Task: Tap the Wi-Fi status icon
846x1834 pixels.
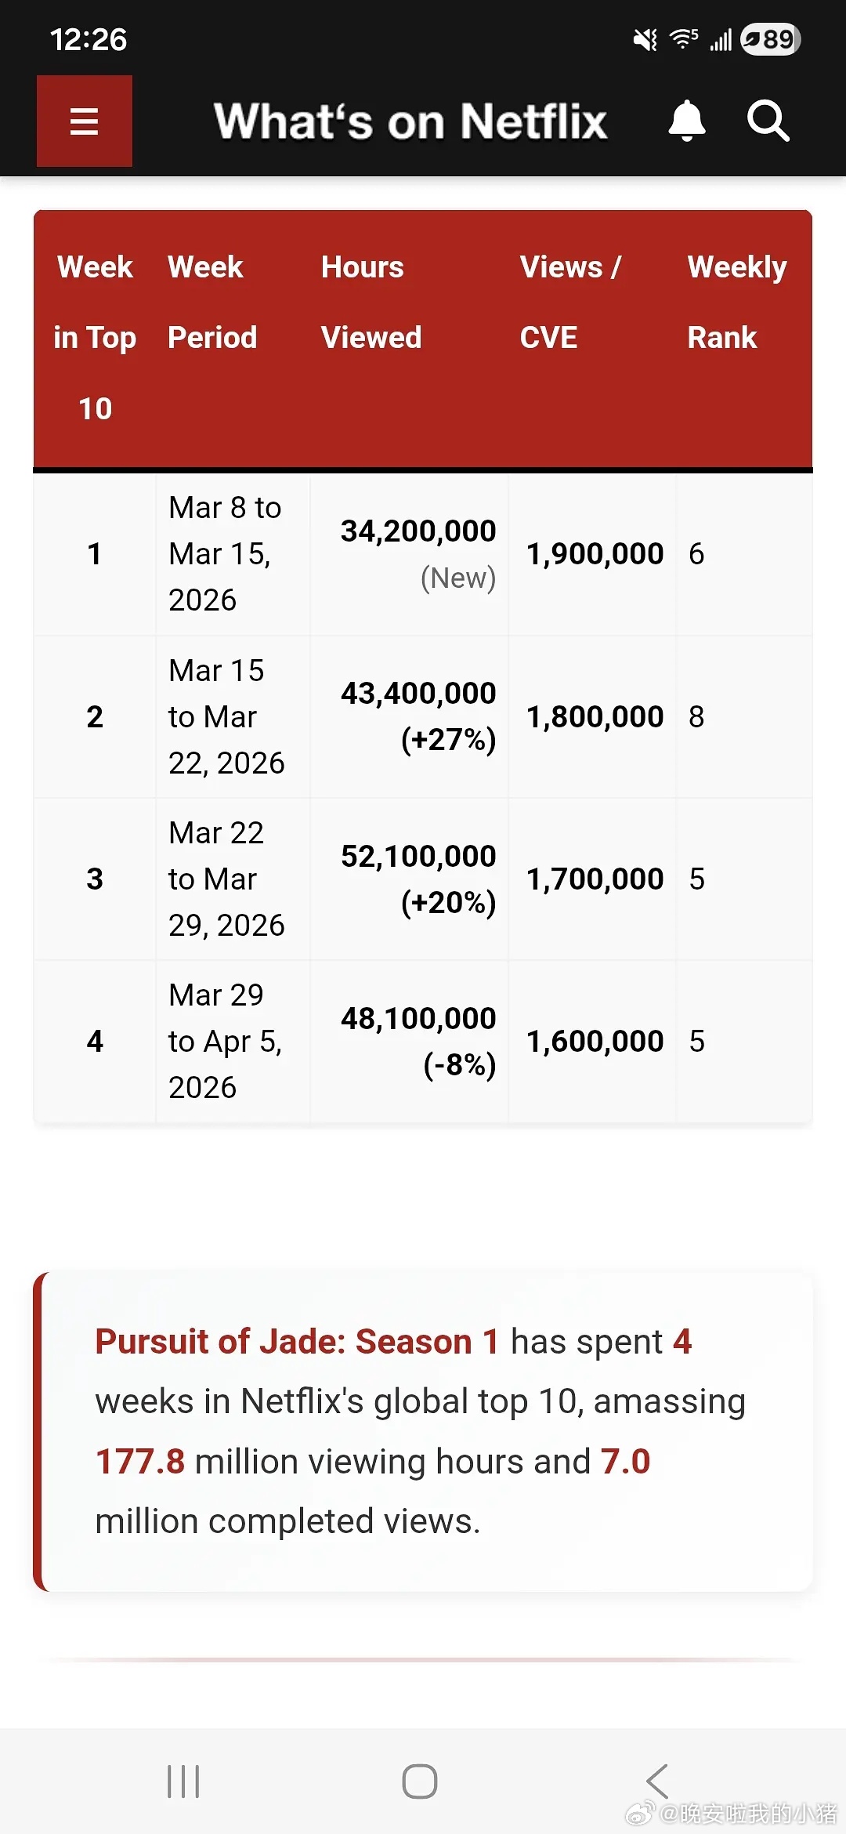Action: [x=684, y=38]
